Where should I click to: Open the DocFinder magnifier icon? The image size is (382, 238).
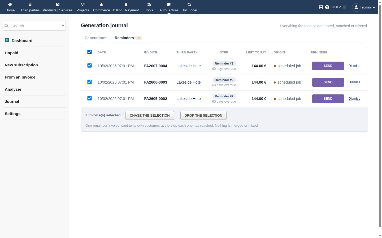click(x=189, y=4)
